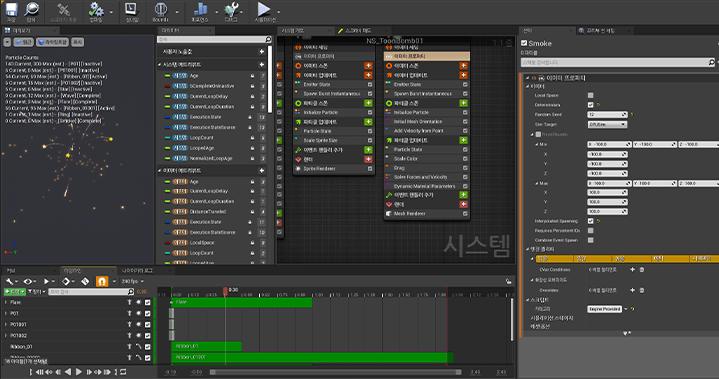The image size is (719, 379).
Task: Add an emitter attribute with plus icon
Action: (x=262, y=171)
